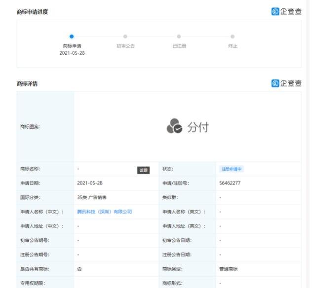Click the 申请日期 field label
The height and width of the screenshot is (288, 312).
[30, 183]
